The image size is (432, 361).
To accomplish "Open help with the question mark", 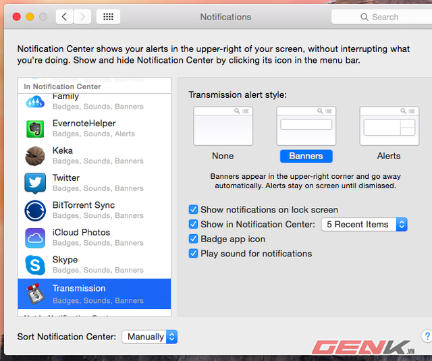I will (x=427, y=336).
